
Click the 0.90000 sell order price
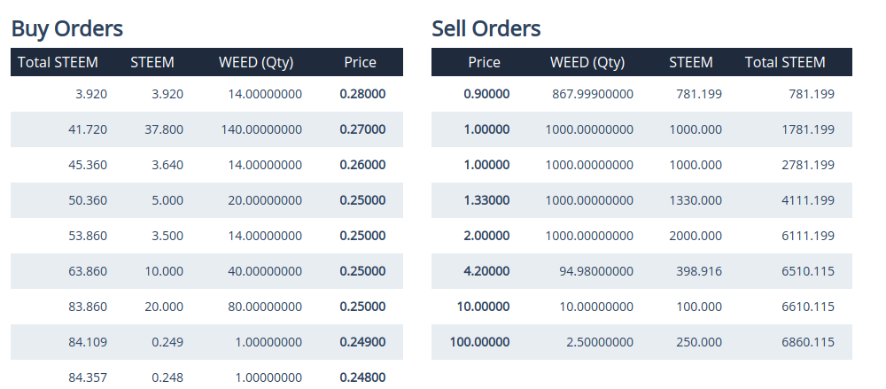click(486, 94)
